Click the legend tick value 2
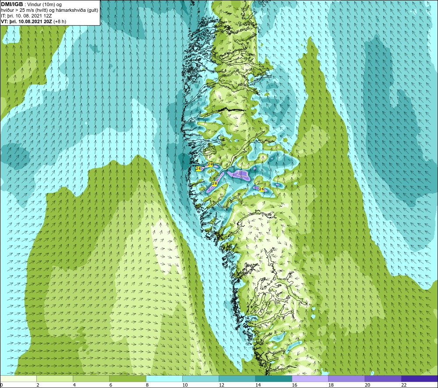This screenshot has height=388, width=438. click(x=38, y=385)
